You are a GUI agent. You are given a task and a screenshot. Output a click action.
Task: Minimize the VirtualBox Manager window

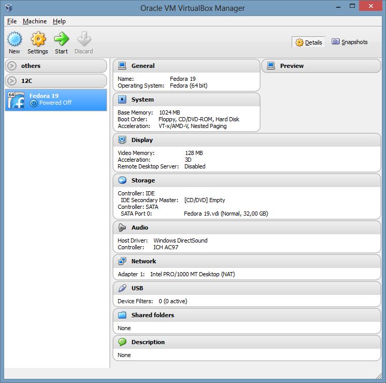pyautogui.click(x=338, y=6)
